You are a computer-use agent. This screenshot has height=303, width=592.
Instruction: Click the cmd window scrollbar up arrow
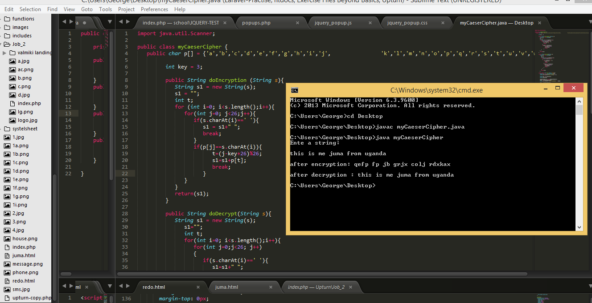point(579,101)
